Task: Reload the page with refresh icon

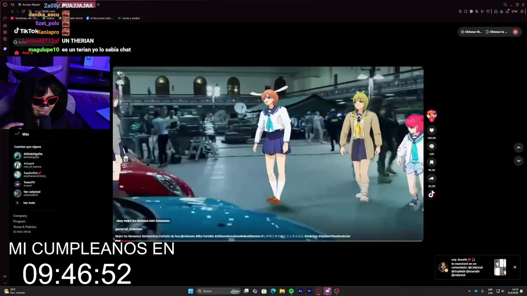Action: click(23, 12)
